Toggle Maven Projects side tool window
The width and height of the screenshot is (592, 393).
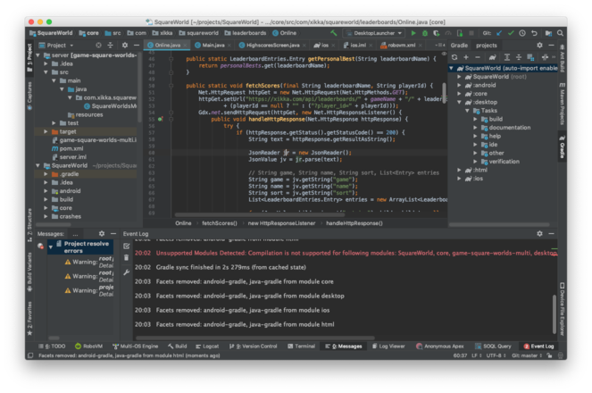[x=562, y=105]
